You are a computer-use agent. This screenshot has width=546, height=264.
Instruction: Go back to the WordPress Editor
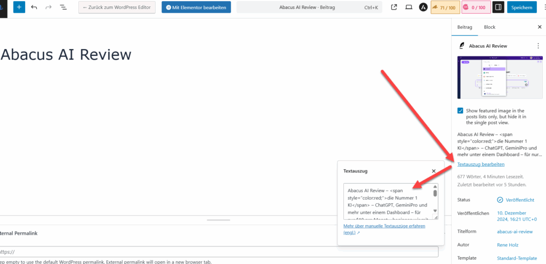[x=117, y=7]
